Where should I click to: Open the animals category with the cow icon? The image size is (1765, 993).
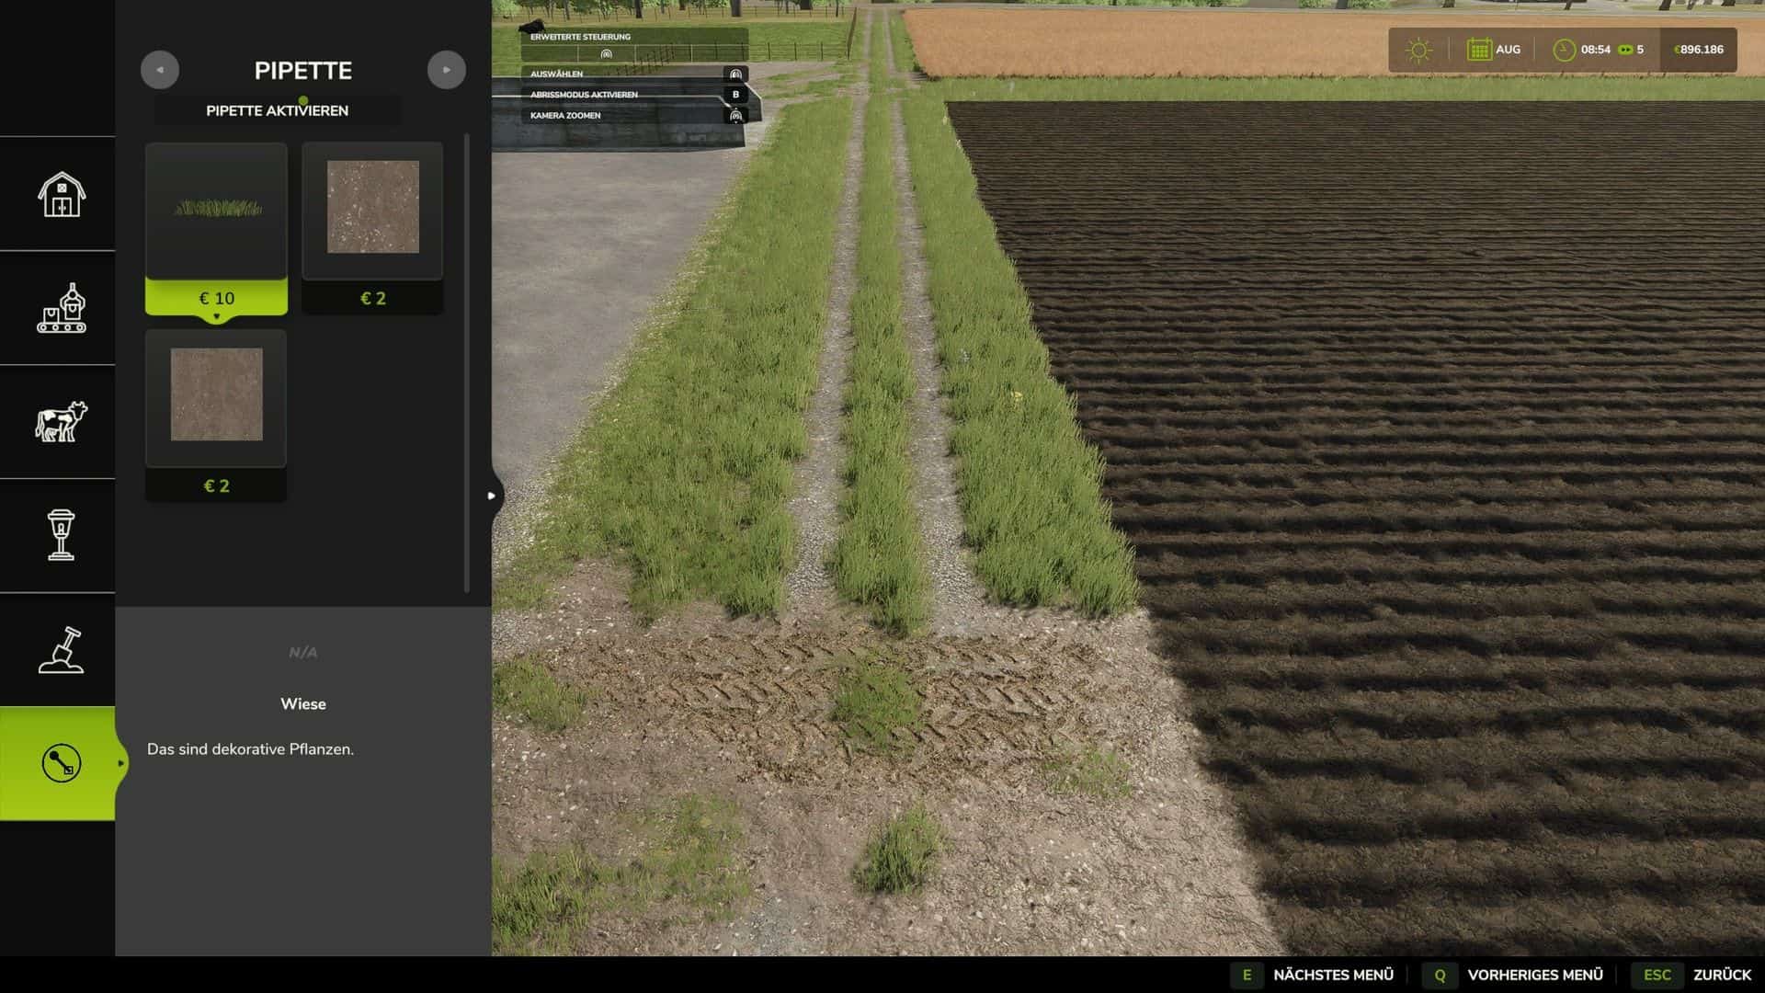(61, 421)
